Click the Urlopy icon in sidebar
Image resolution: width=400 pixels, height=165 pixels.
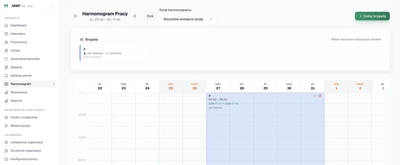click(x=6, y=51)
